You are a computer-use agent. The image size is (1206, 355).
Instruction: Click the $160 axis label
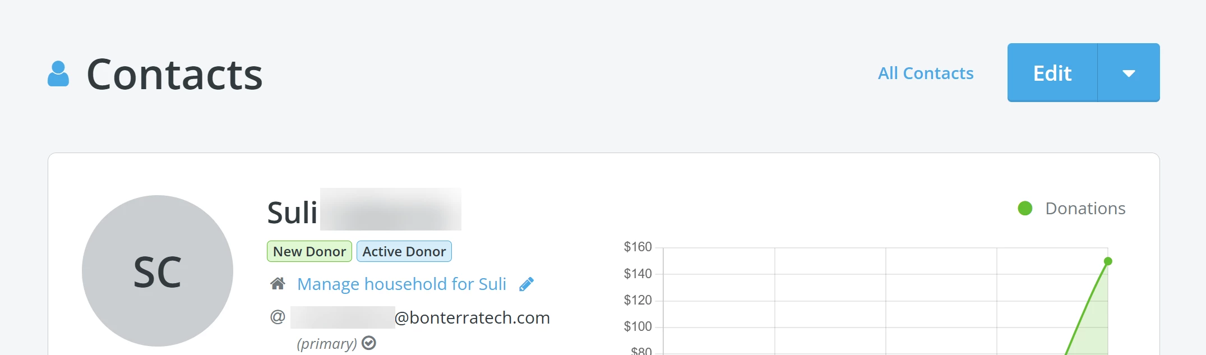(637, 247)
